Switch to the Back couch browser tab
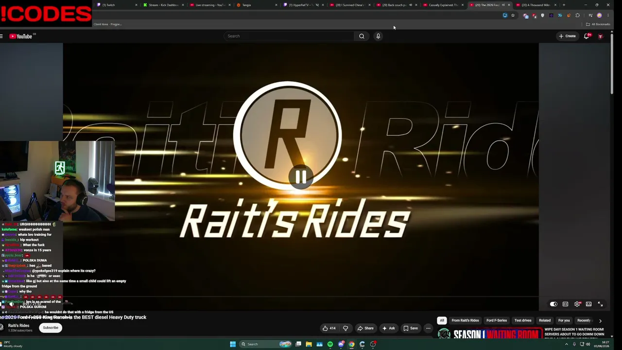Viewport: 622px width, 350px height. [x=396, y=5]
